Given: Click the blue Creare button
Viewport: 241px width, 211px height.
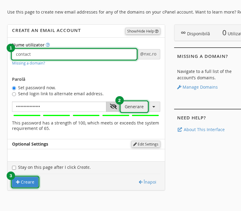Looking at the screenshot, I should tap(25, 182).
